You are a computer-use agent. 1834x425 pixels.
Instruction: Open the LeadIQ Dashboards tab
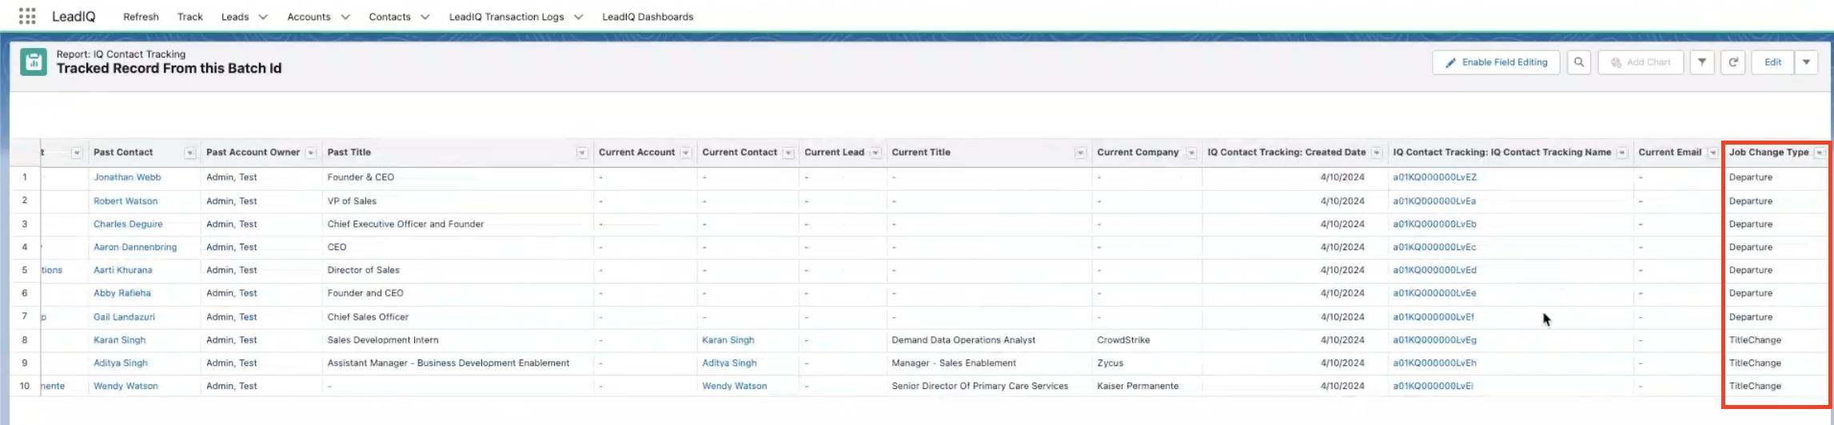tap(648, 17)
